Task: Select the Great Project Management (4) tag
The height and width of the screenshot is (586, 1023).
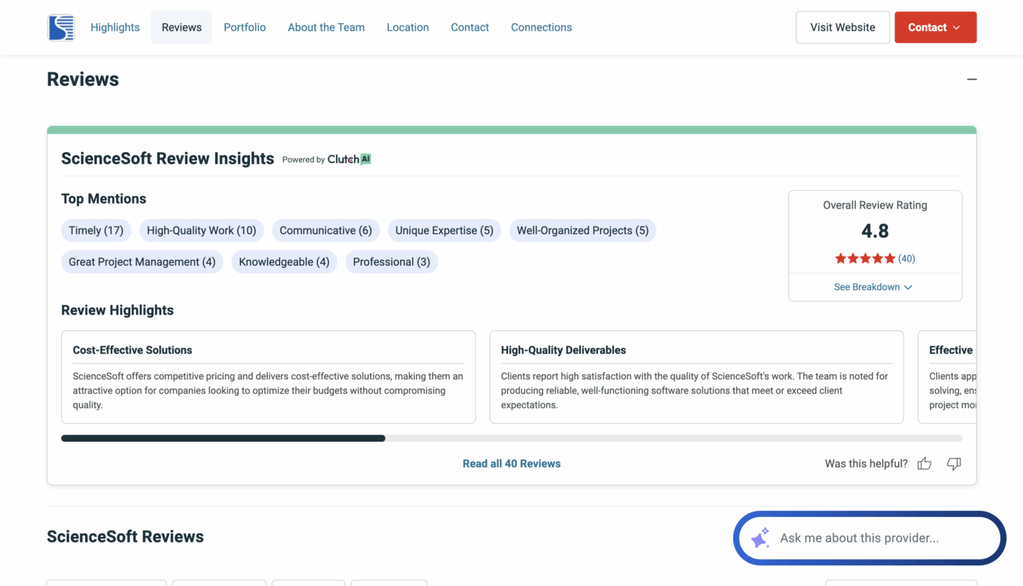Action: click(x=142, y=261)
